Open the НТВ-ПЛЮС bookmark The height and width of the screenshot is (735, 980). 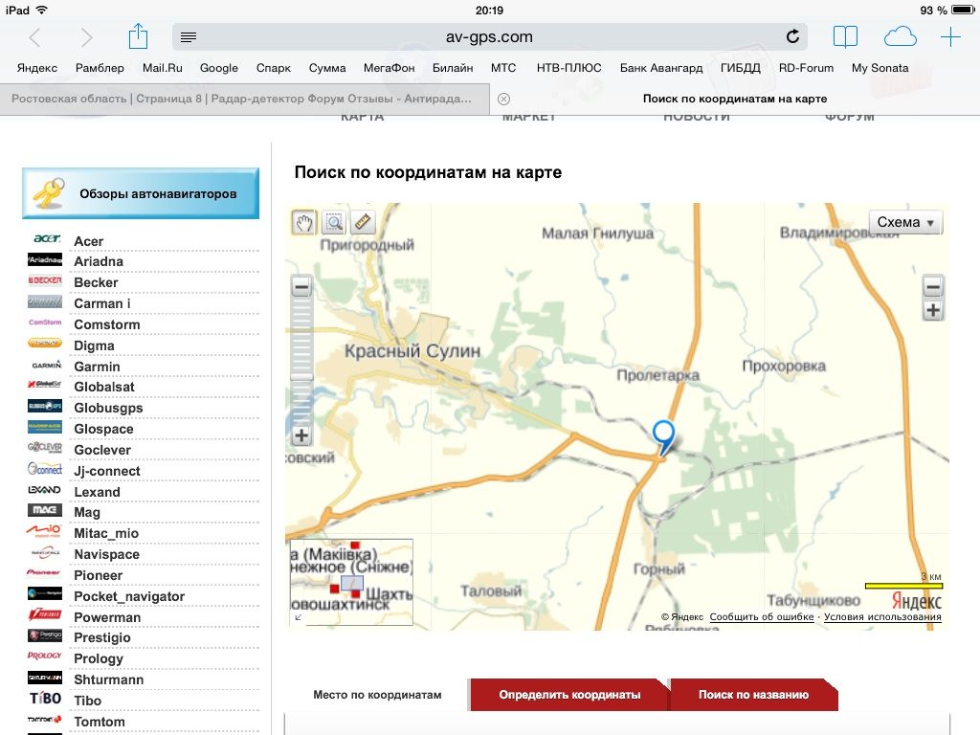(x=568, y=68)
